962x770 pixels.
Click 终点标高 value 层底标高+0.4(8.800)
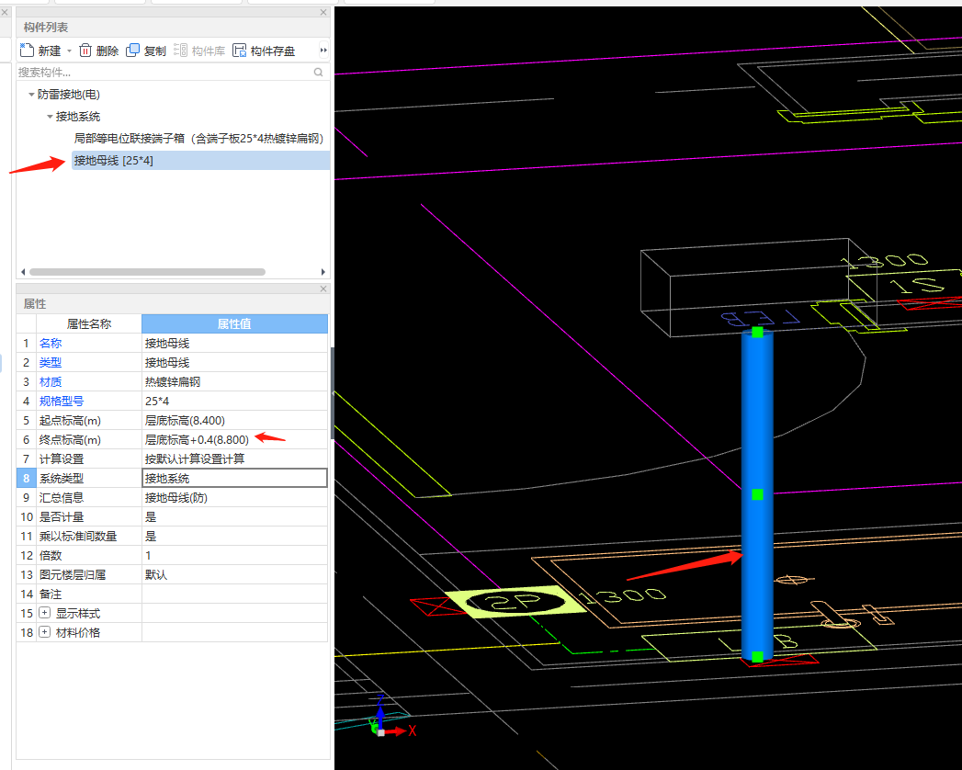tap(234, 440)
